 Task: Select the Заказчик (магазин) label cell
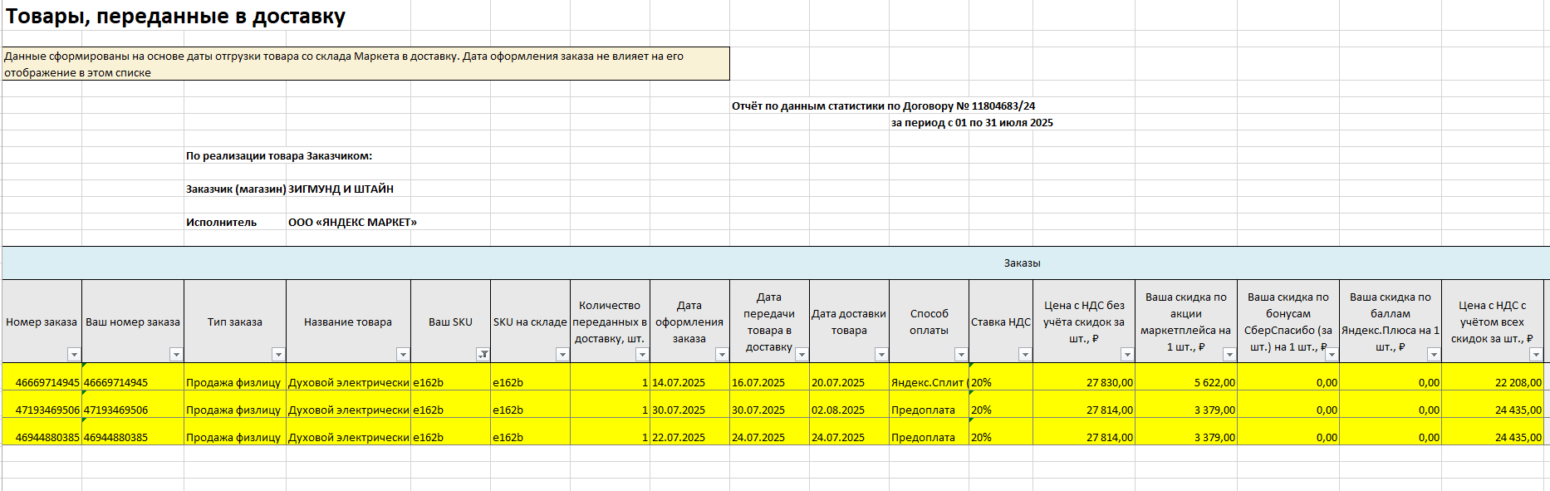[235, 189]
